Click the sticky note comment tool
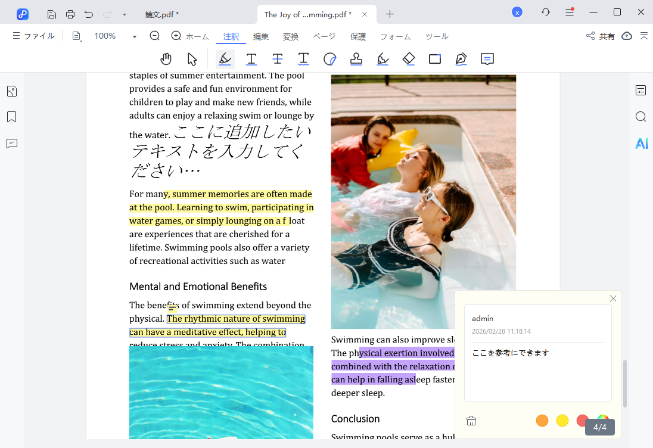This screenshot has height=448, width=653. pos(487,59)
